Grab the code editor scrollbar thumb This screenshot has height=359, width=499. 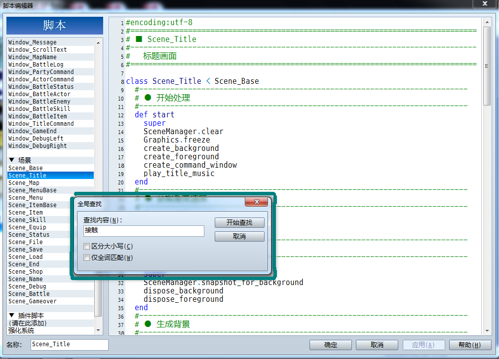(487, 66)
